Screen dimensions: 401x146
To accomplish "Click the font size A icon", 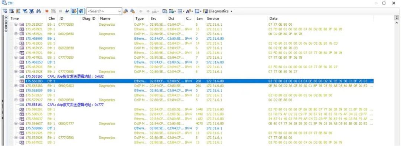I will [189, 11].
